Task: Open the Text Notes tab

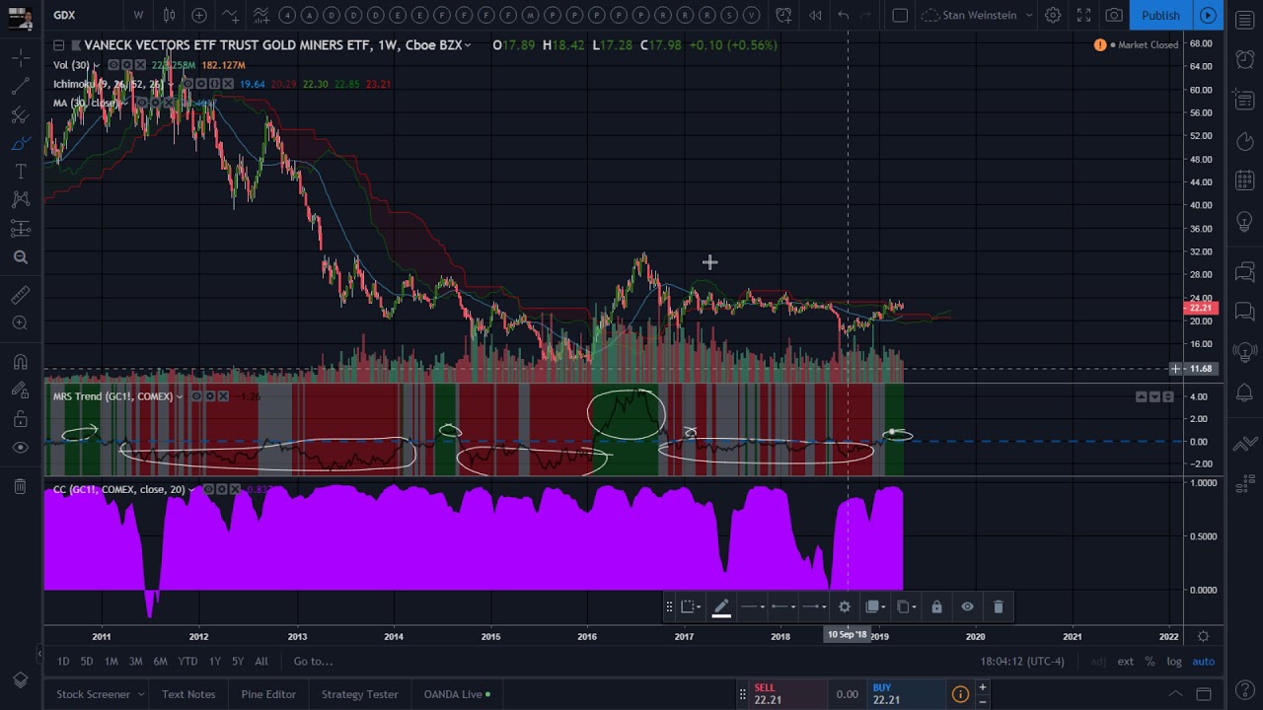Action: pos(188,694)
